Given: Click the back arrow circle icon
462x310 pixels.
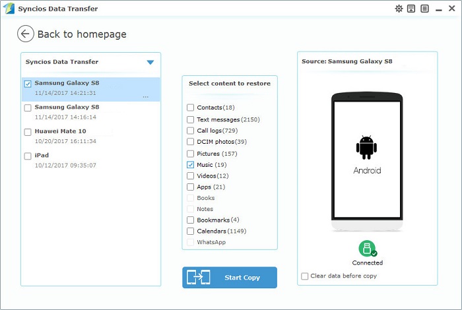Looking at the screenshot, I should pyautogui.click(x=25, y=34).
